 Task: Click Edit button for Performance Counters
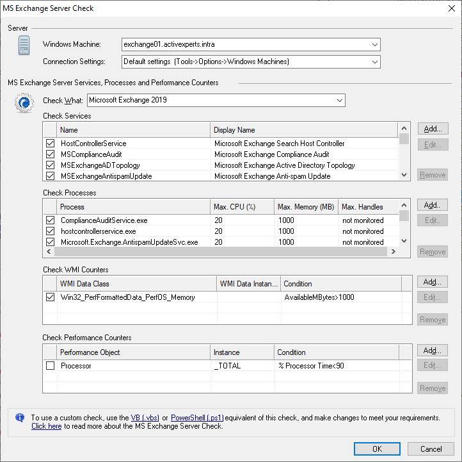pos(432,365)
